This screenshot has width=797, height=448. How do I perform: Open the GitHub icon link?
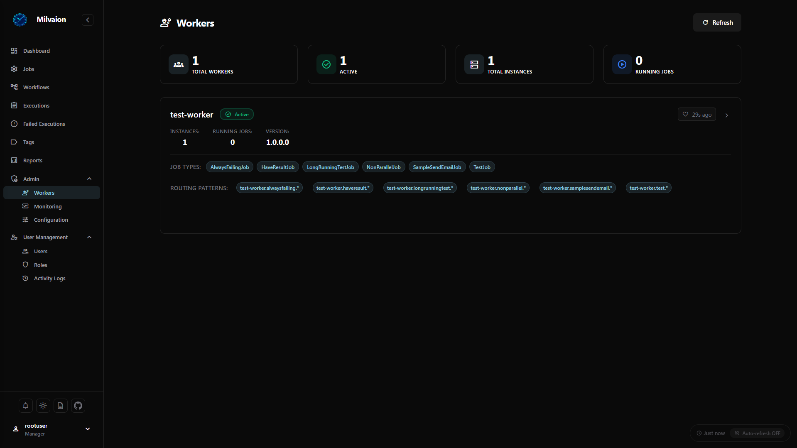[78, 406]
